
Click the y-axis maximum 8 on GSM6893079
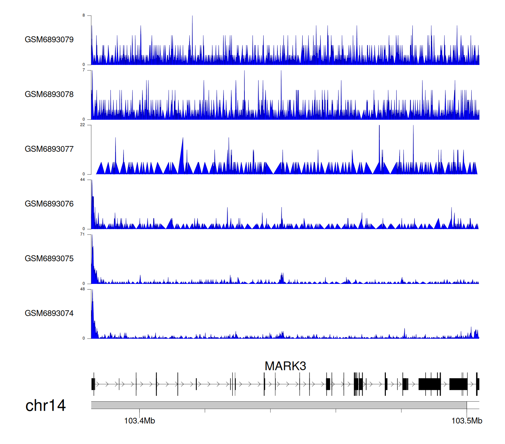point(83,15)
